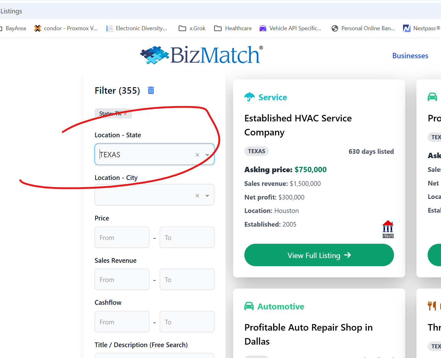
Task: Expand the Location - State dropdown arrow
Action: 207,155
